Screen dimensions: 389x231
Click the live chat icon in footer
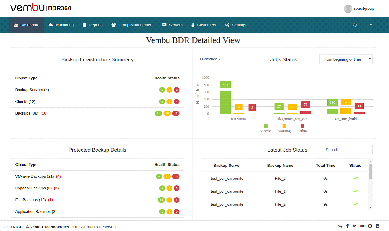[340, 226]
